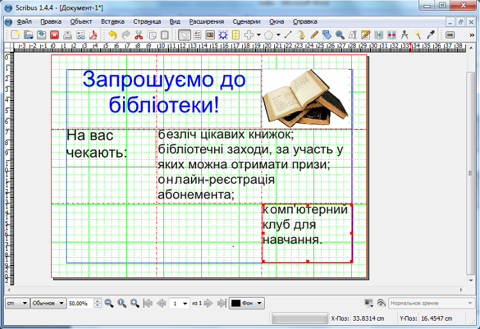Click the New document icon
Viewport: 480px width, 329px height.
pos(15,35)
